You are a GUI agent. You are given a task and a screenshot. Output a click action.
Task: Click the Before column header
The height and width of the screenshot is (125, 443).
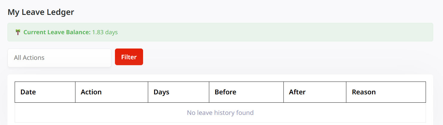pos(225,92)
